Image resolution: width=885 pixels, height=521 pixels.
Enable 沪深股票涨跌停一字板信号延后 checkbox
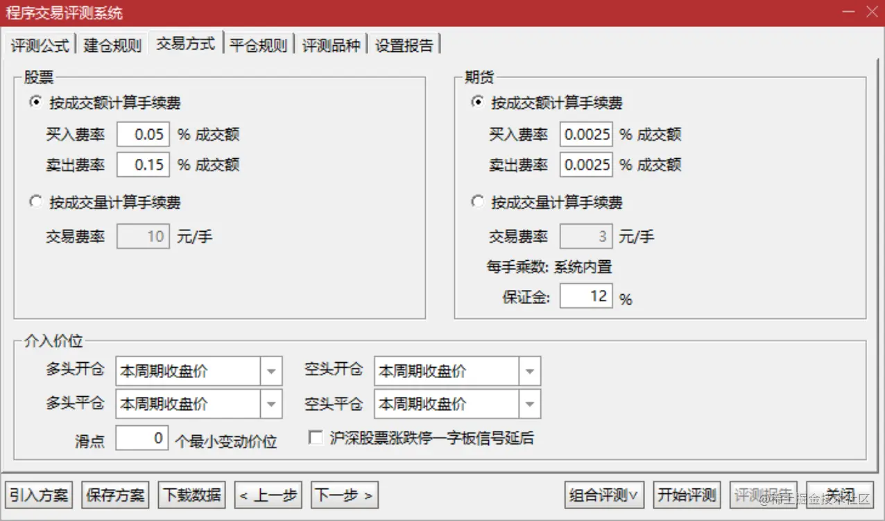coord(316,438)
